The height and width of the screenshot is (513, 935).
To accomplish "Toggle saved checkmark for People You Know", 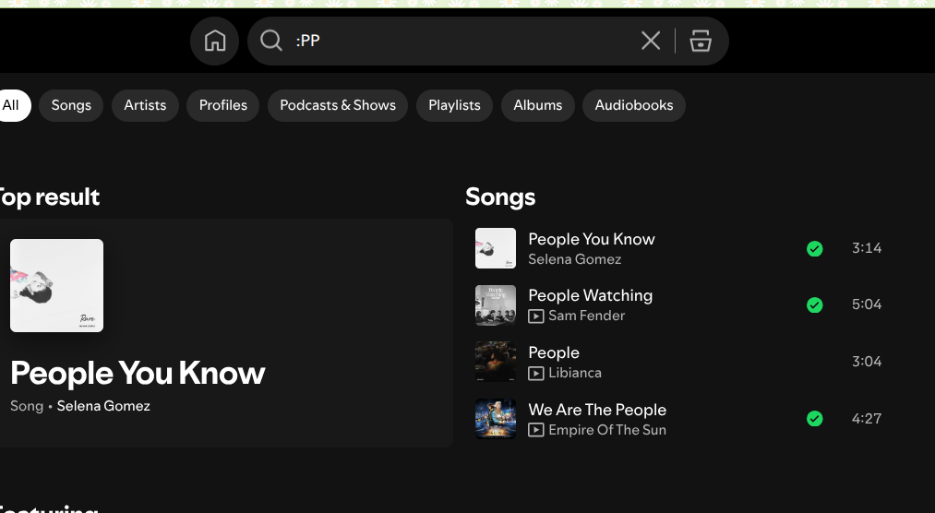I will (814, 248).
